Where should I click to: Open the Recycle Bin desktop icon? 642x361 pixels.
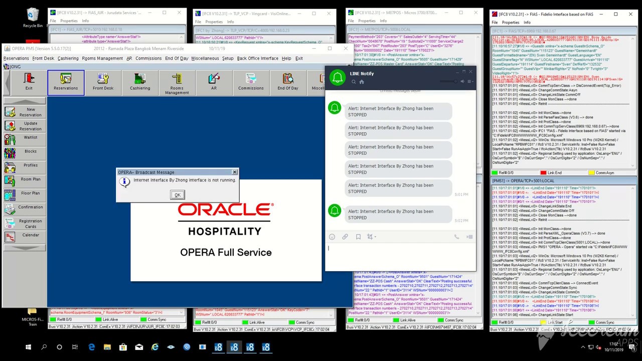[x=33, y=18]
